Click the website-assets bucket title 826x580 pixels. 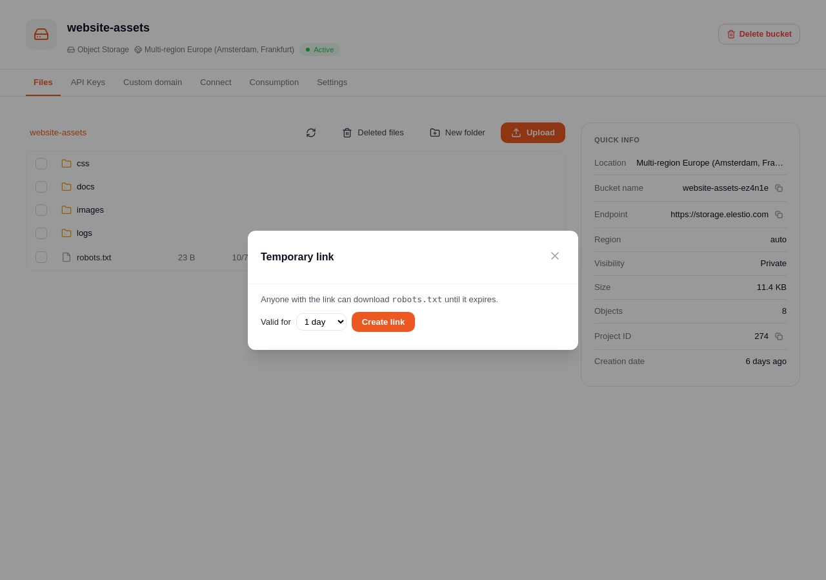point(108,28)
